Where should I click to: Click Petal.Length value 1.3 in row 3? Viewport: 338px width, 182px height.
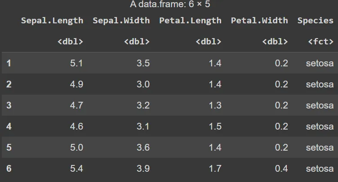[x=215, y=105]
